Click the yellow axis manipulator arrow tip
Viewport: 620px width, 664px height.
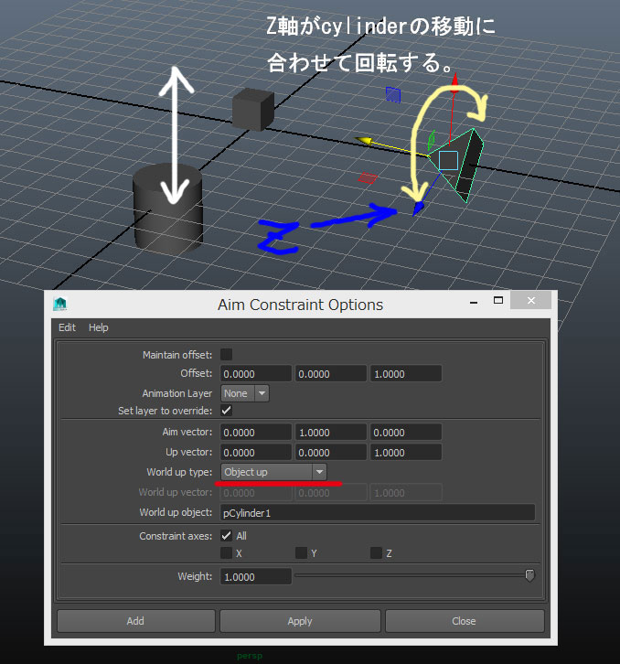pos(363,140)
